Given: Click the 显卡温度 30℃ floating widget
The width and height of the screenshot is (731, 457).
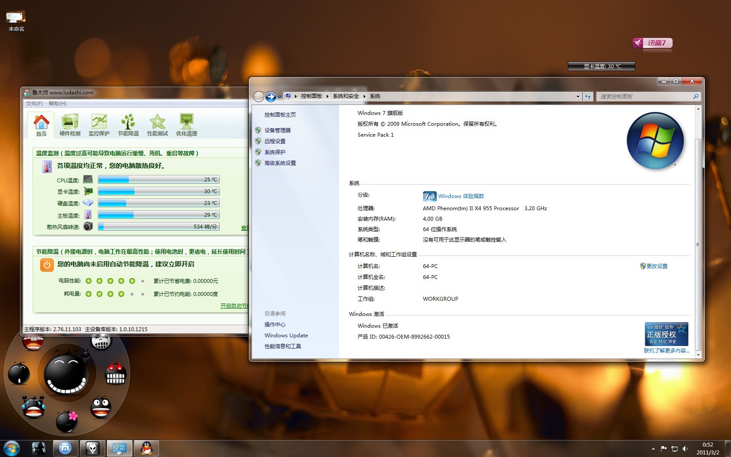Looking at the screenshot, I should pyautogui.click(x=601, y=66).
